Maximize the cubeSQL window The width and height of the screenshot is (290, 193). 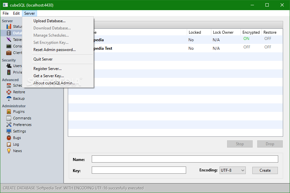coord(267,5)
